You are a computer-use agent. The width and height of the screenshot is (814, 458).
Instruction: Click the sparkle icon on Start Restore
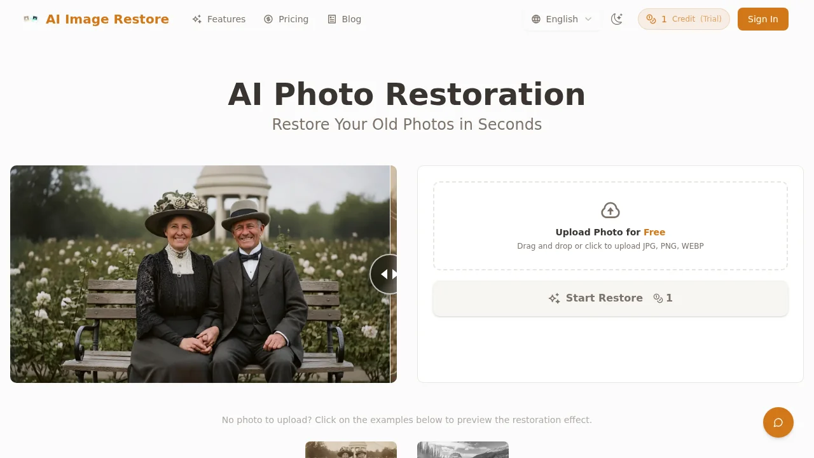[554, 298]
